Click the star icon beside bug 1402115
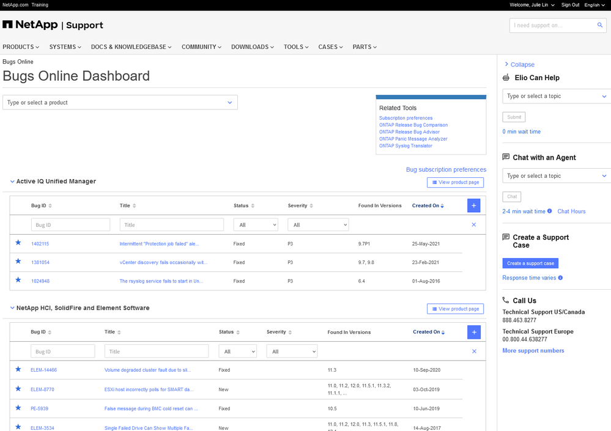611x431 pixels. click(18, 243)
